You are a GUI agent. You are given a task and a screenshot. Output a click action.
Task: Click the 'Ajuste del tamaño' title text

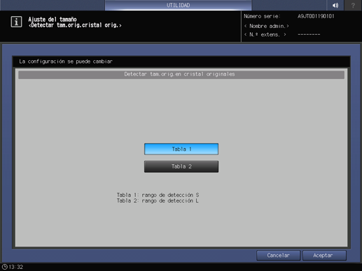[53, 20]
